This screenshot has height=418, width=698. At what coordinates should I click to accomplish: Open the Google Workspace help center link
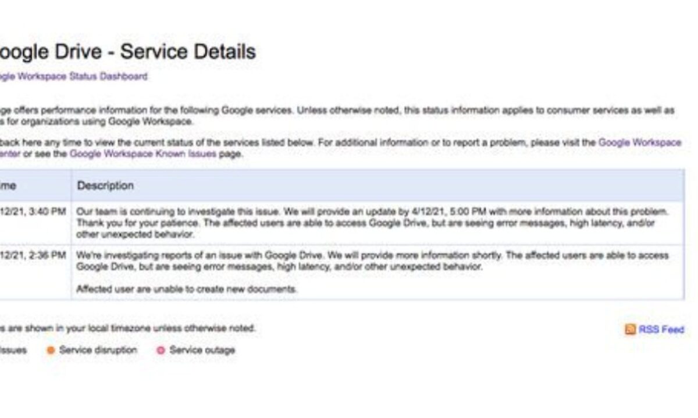tap(639, 142)
